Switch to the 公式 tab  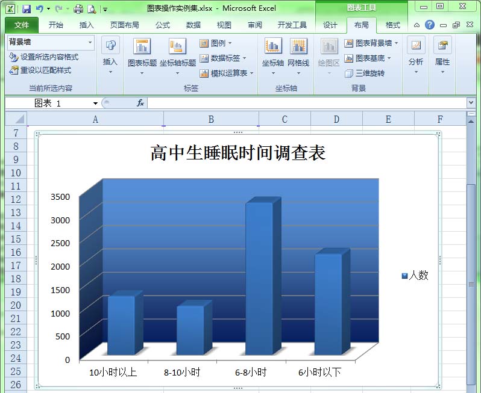[x=162, y=25]
